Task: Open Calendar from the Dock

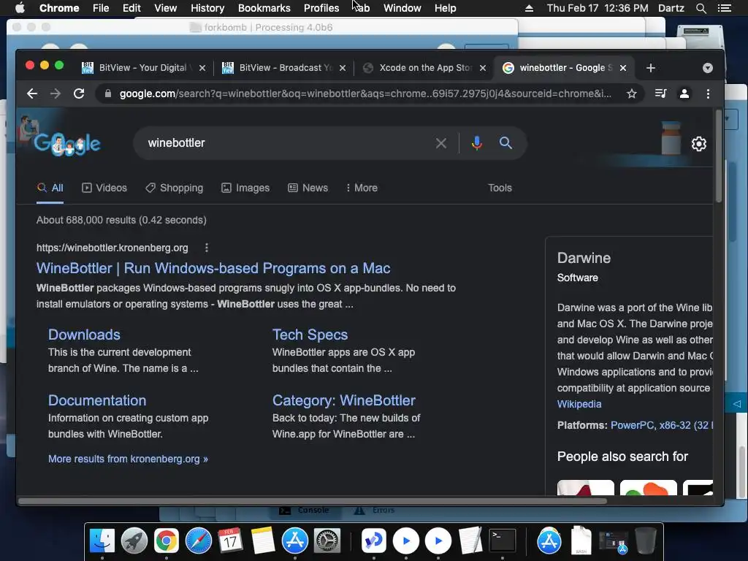Action: click(230, 541)
